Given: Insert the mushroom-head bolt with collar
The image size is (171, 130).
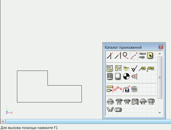Looking at the screenshot, I should [x=143, y=102].
